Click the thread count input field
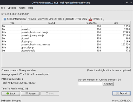Screen dimensions: 133x102 coord(90,84)
